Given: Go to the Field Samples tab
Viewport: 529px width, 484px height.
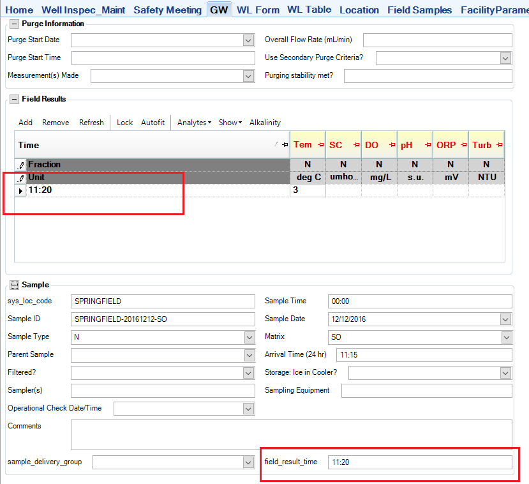Looking at the screenshot, I should coord(419,10).
